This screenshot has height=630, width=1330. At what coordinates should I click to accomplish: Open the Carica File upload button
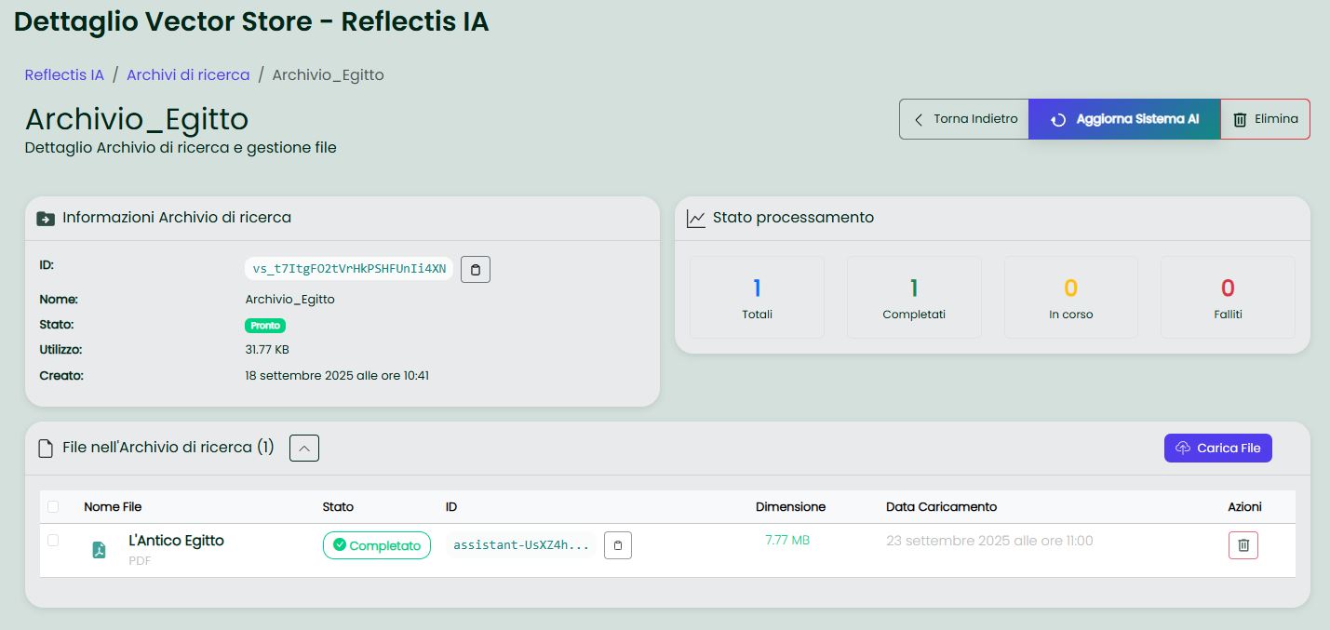[x=1217, y=448]
